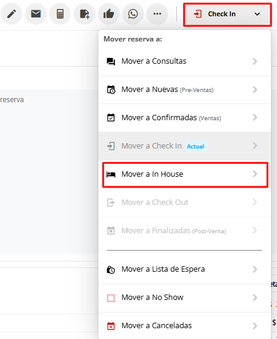Select Mover a Confirmadas (Ventas)
Image resolution: width=277 pixels, height=339 pixels.
click(185, 118)
